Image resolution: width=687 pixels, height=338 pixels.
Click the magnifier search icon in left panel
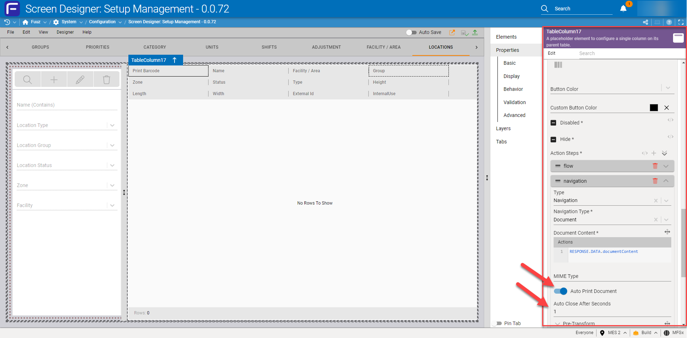tap(28, 79)
